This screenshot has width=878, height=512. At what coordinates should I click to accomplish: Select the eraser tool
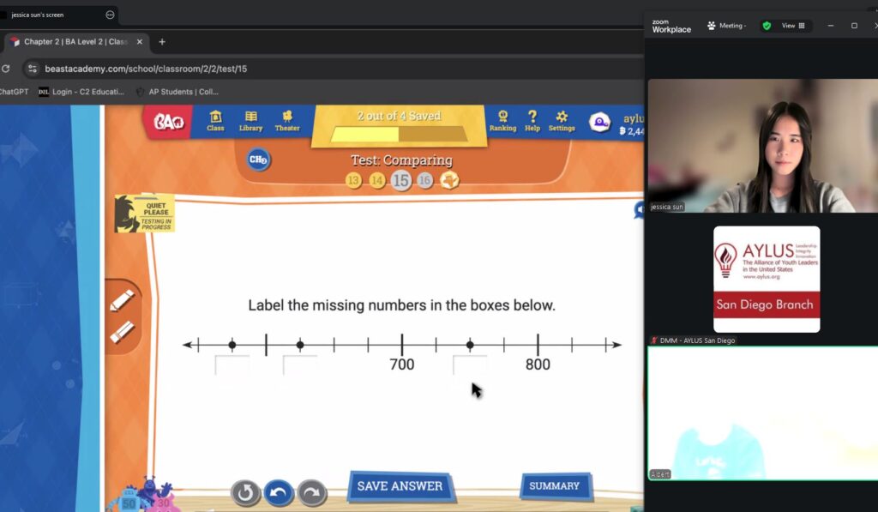(x=122, y=331)
